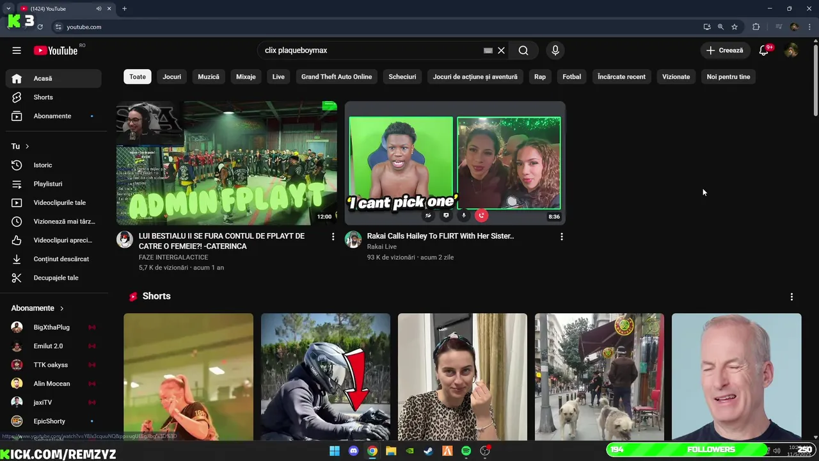Select the Jocuri filter chip
The image size is (819, 461).
click(171, 77)
